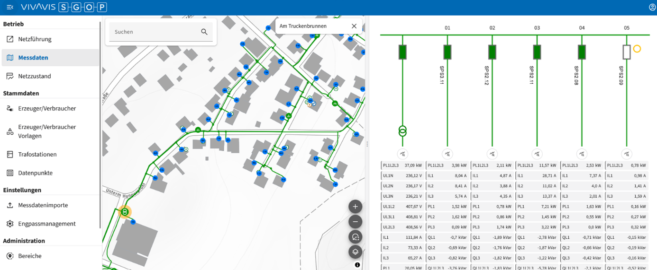Click the panel divider handle

(367, 144)
